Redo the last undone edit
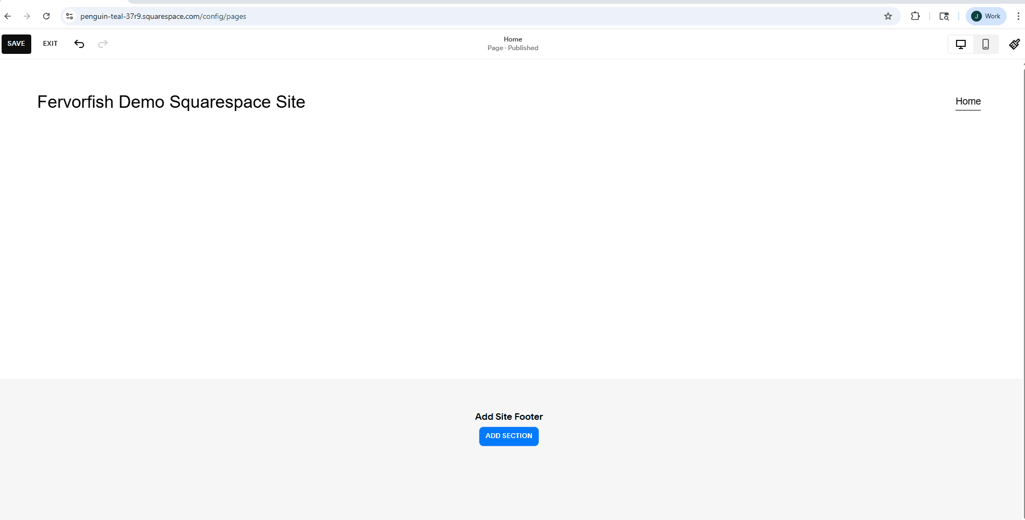 [x=103, y=44]
